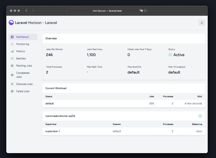Click the Laravel Horizon - Laravel title
Image resolution: width=216 pixels, height=158 pixels.
pyautogui.click(x=36, y=23)
